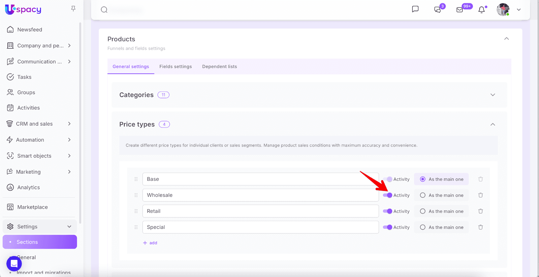Set Special as the main one
The width and height of the screenshot is (539, 277).
coord(422,227)
